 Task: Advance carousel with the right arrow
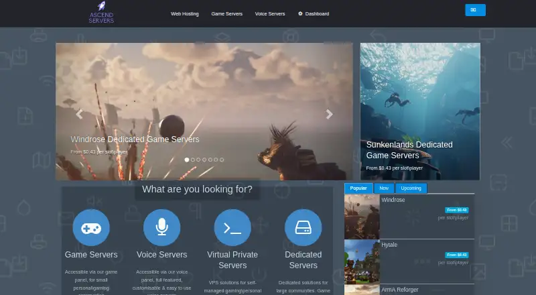click(x=329, y=114)
